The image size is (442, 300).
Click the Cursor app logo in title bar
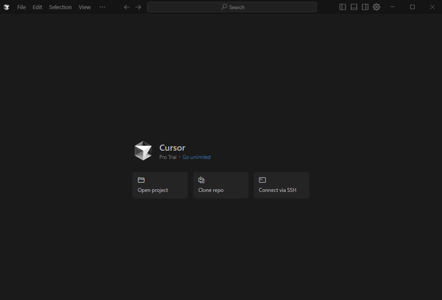click(x=7, y=7)
